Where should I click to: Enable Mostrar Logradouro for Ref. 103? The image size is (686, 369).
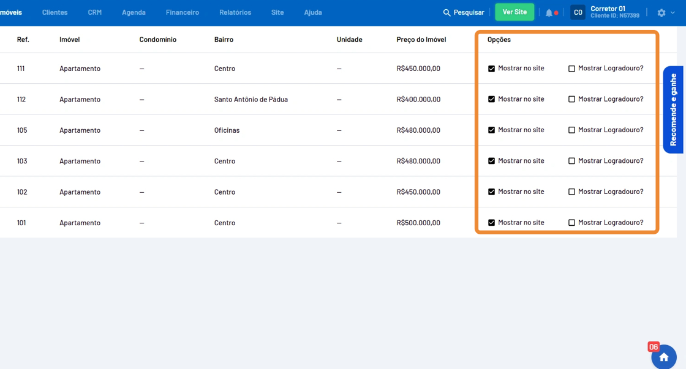point(571,161)
